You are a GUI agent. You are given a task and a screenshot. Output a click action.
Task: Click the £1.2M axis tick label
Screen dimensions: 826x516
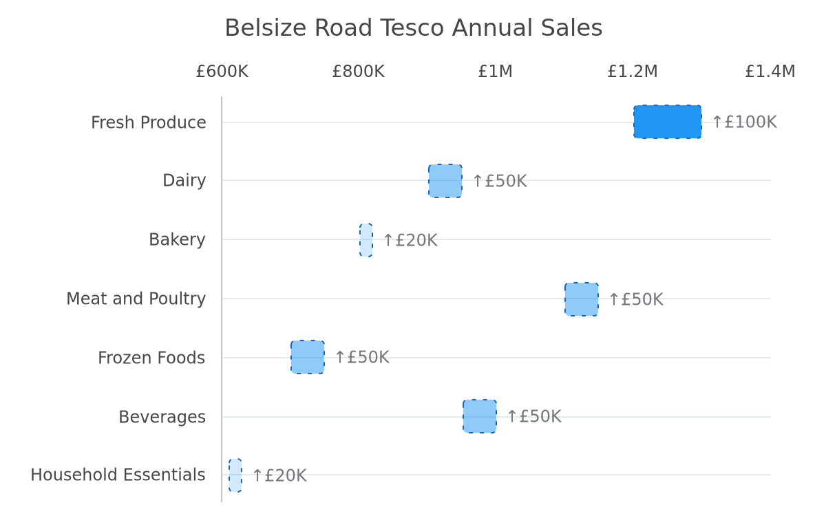pos(633,72)
